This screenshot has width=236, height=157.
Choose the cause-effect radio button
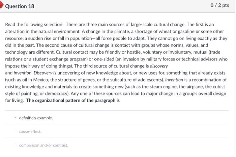click(15, 131)
